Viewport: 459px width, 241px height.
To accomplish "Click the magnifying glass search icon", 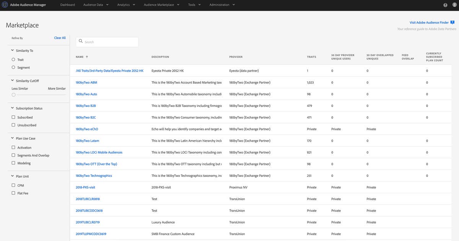I will click(x=80, y=42).
